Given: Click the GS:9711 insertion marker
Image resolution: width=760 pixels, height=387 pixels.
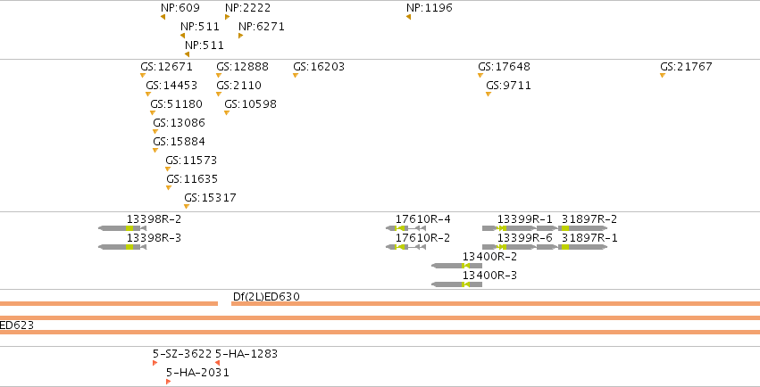Looking at the screenshot, I should pos(489,95).
